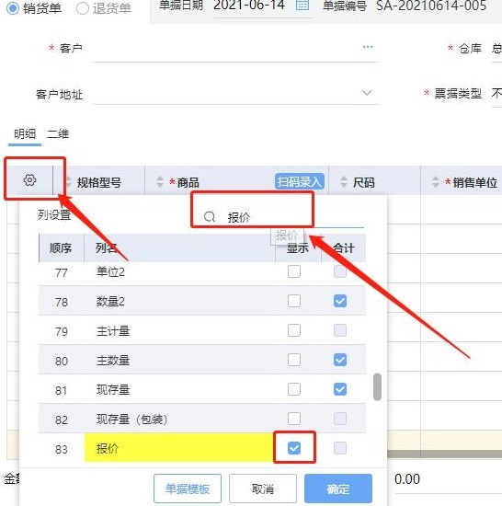Uncheck total for 现存量 row
This screenshot has width=502, height=506.
(340, 389)
